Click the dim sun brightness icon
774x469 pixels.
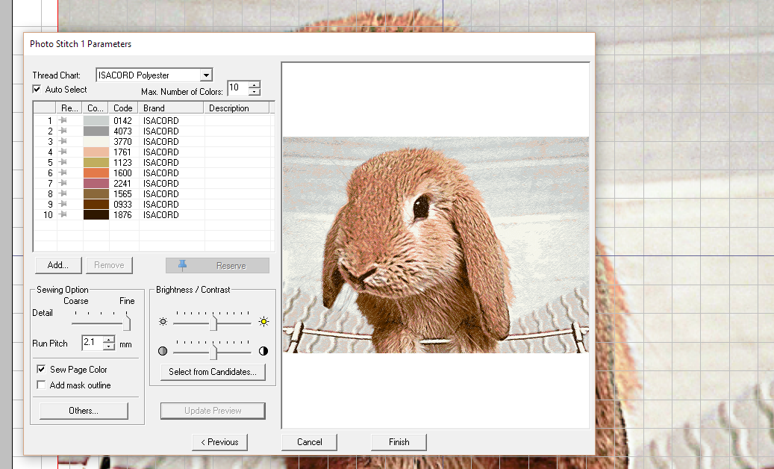[x=163, y=322]
